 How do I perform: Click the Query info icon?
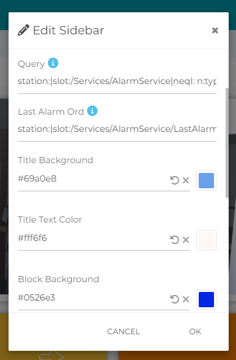53,63
